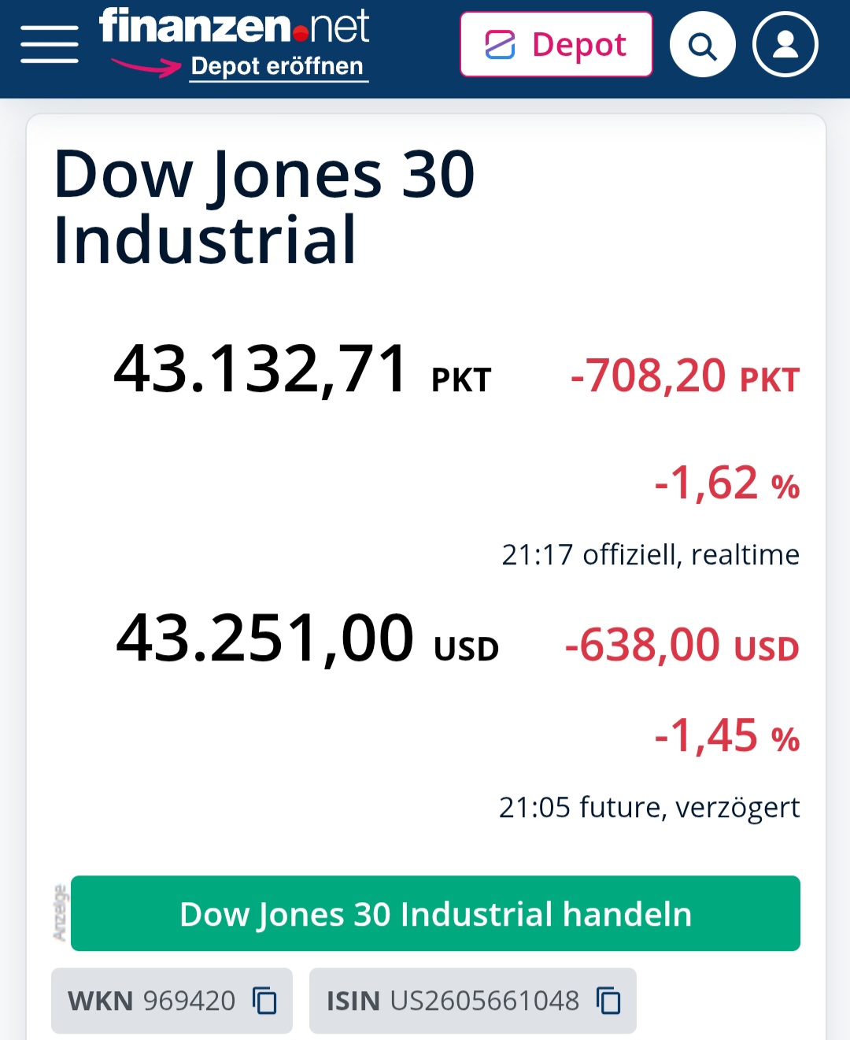Viewport: 850px width, 1040px height.
Task: Open the user account profile icon
Action: point(785,45)
